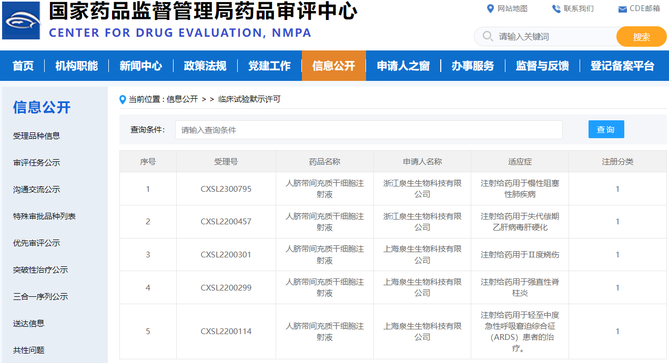Click the 信息公开 breadcrumb link

182,99
